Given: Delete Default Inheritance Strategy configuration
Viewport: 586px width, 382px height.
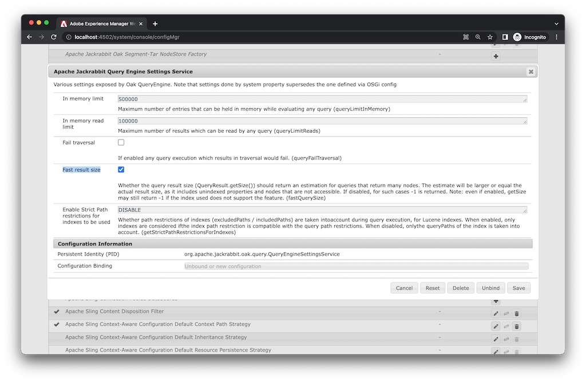Looking at the screenshot, I should tap(517, 340).
